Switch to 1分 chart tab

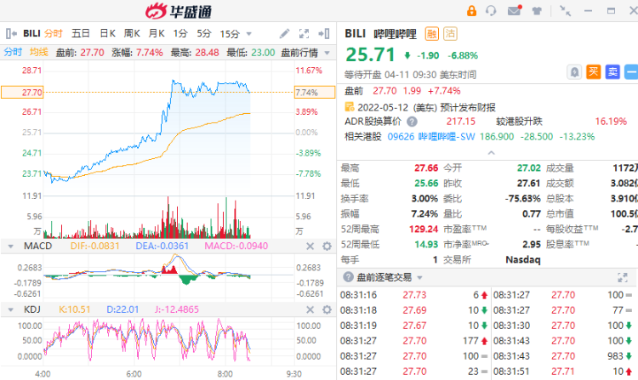(x=180, y=33)
